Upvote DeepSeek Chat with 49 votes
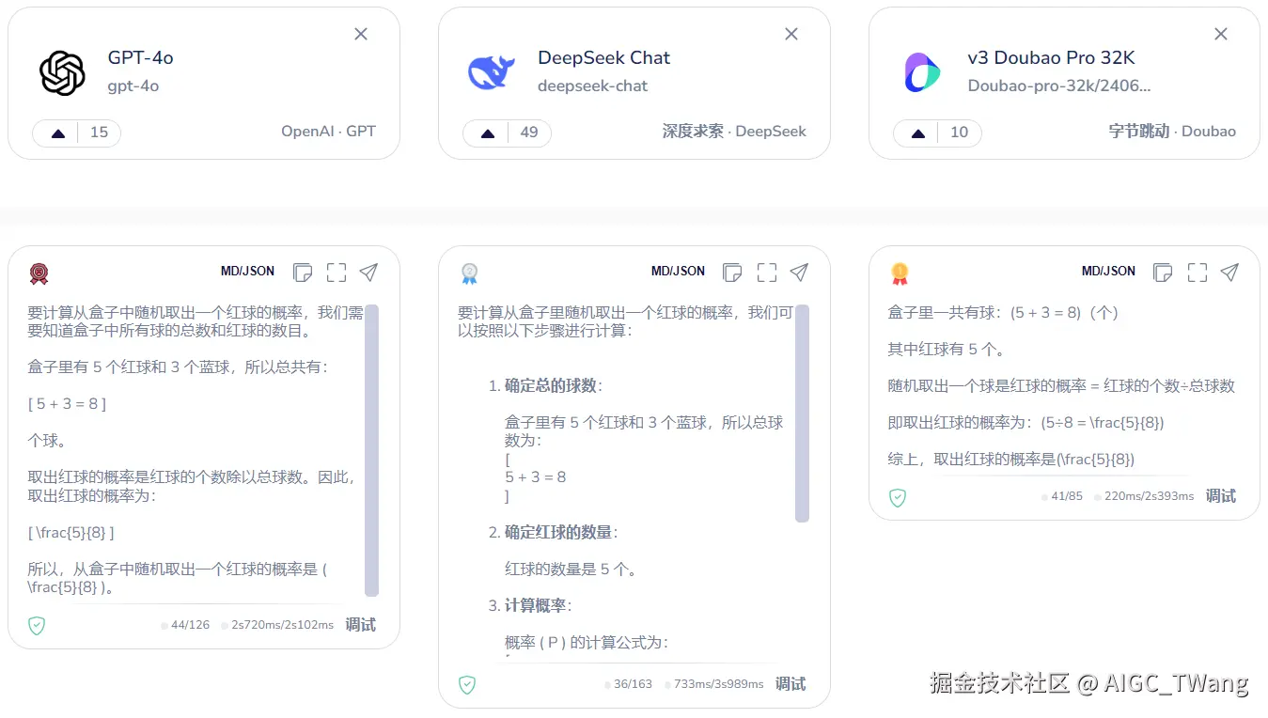The width and height of the screenshot is (1268, 718). [x=488, y=133]
